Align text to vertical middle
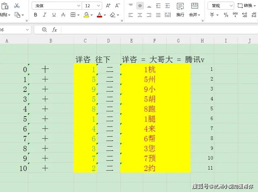258x192 pixels. [140, 6]
